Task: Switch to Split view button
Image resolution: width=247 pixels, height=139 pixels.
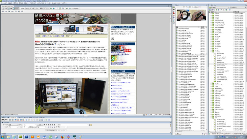Action: pyautogui.click(x=10, y=9)
